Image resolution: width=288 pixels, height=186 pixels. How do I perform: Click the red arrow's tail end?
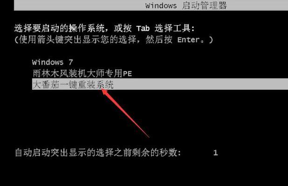(149, 137)
